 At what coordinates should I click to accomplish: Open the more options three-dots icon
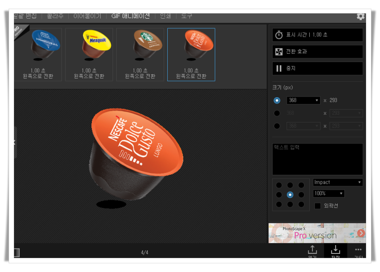(x=358, y=249)
